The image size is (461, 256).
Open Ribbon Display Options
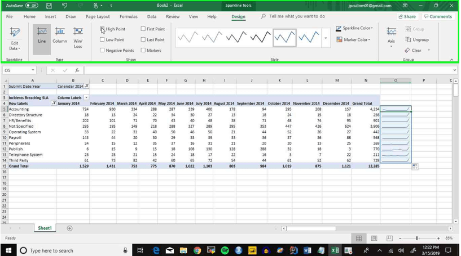point(405,6)
